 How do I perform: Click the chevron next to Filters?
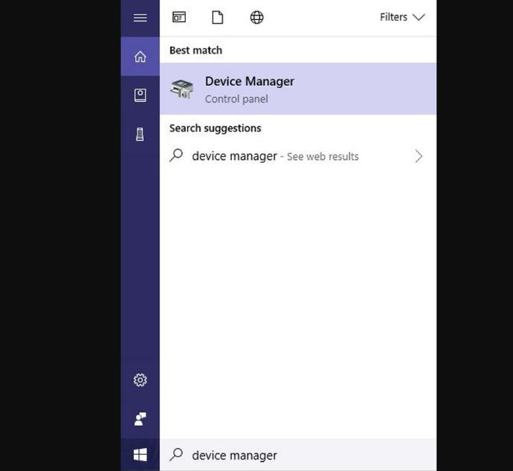[x=419, y=18]
